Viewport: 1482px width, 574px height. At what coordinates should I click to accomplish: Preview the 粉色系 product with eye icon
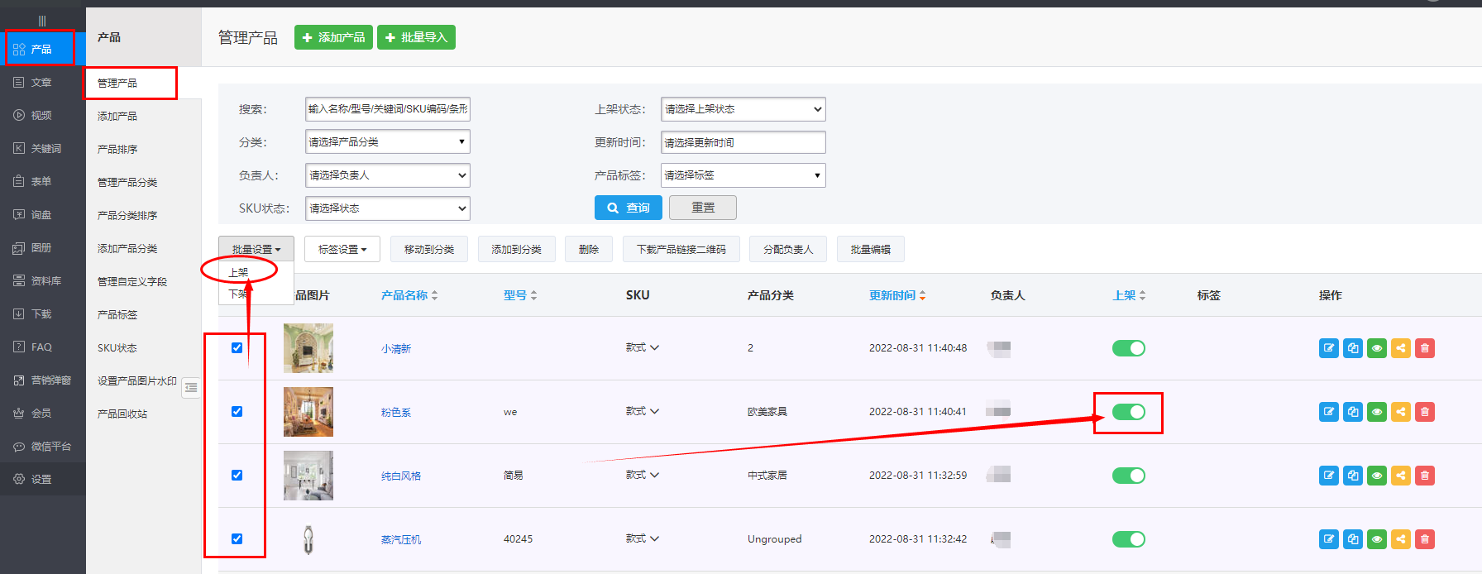1377,412
